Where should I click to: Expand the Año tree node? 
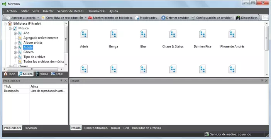click(15, 33)
